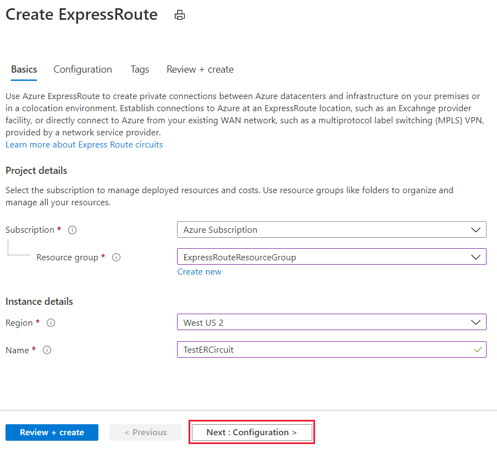Click the Subscription info icon

click(72, 230)
